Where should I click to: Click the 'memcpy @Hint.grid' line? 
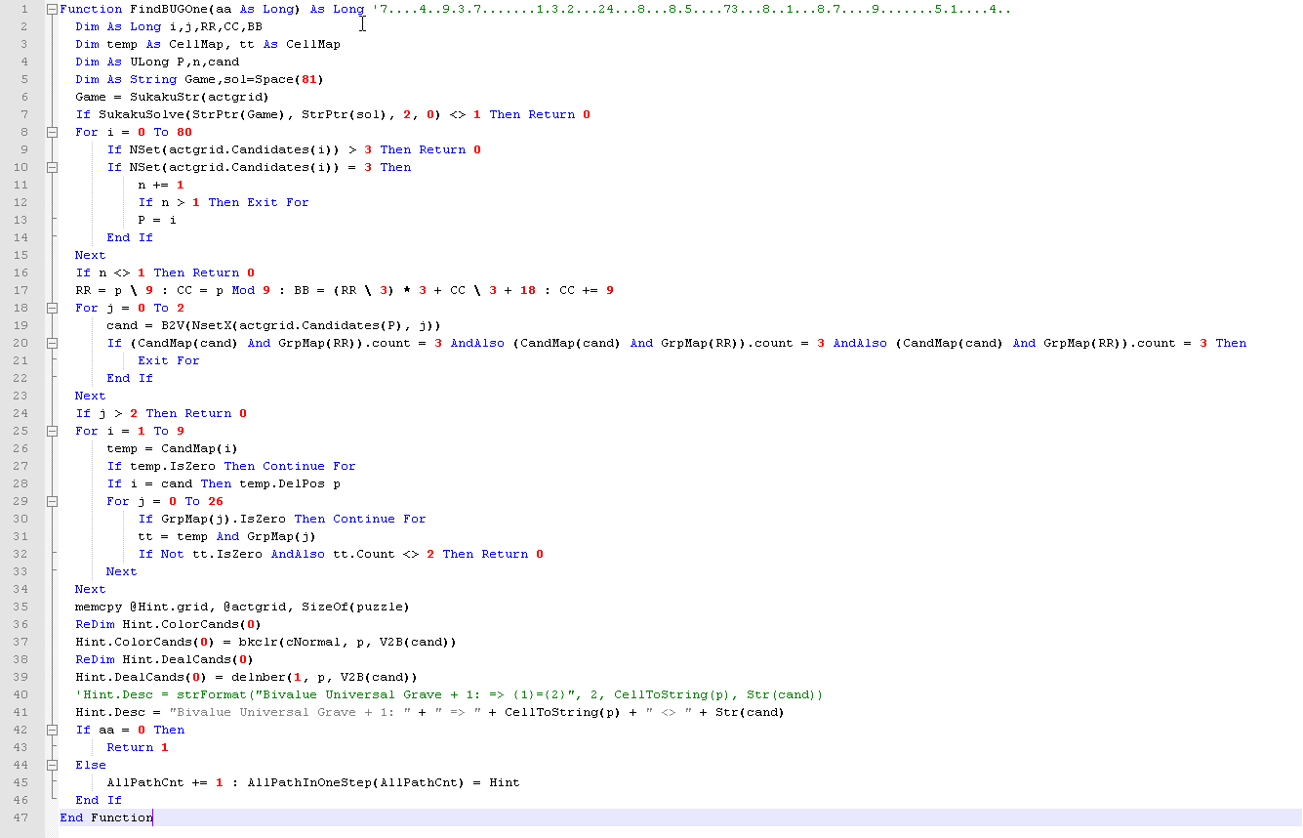(x=243, y=607)
